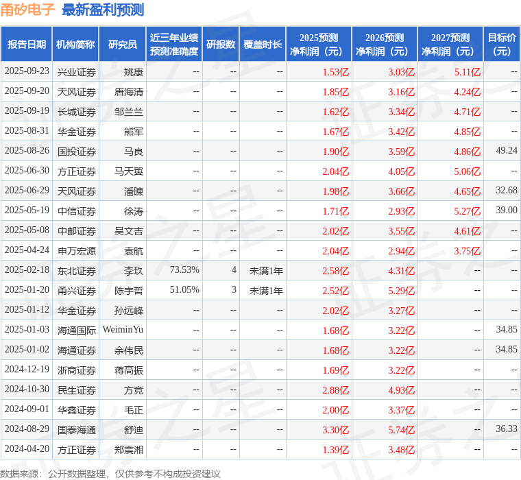This screenshot has width=521, height=480.
Task: Click researcher 唐海清 name
Action: (129, 92)
